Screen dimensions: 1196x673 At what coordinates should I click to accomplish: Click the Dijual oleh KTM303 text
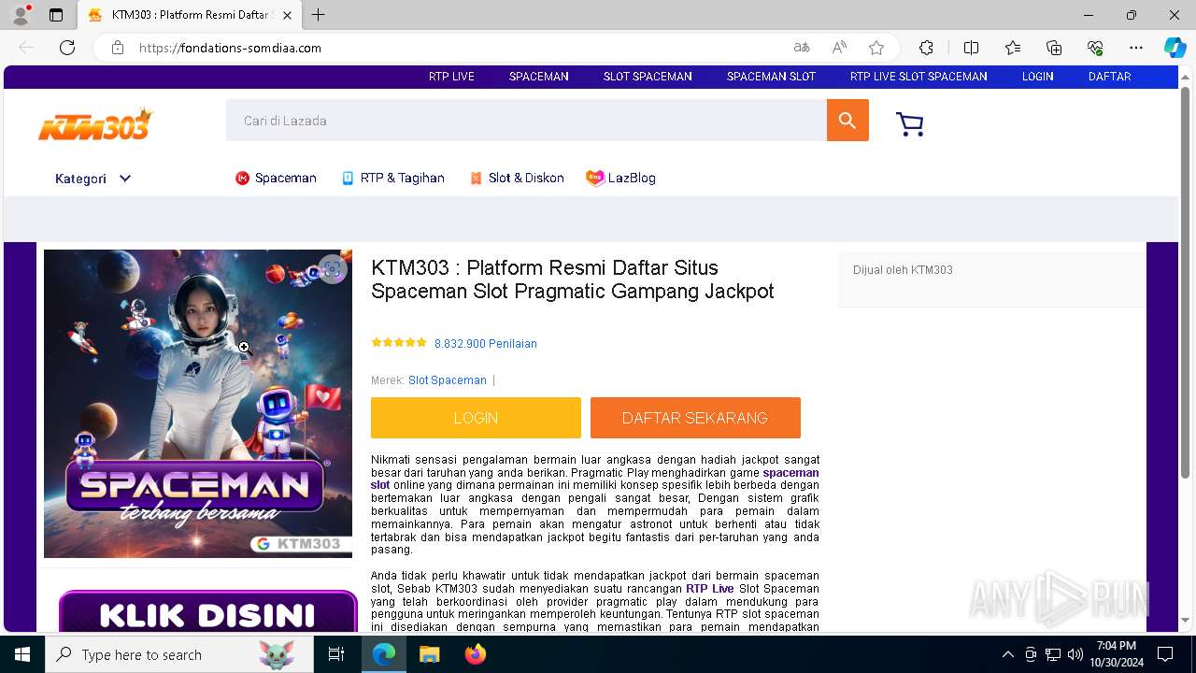click(903, 270)
